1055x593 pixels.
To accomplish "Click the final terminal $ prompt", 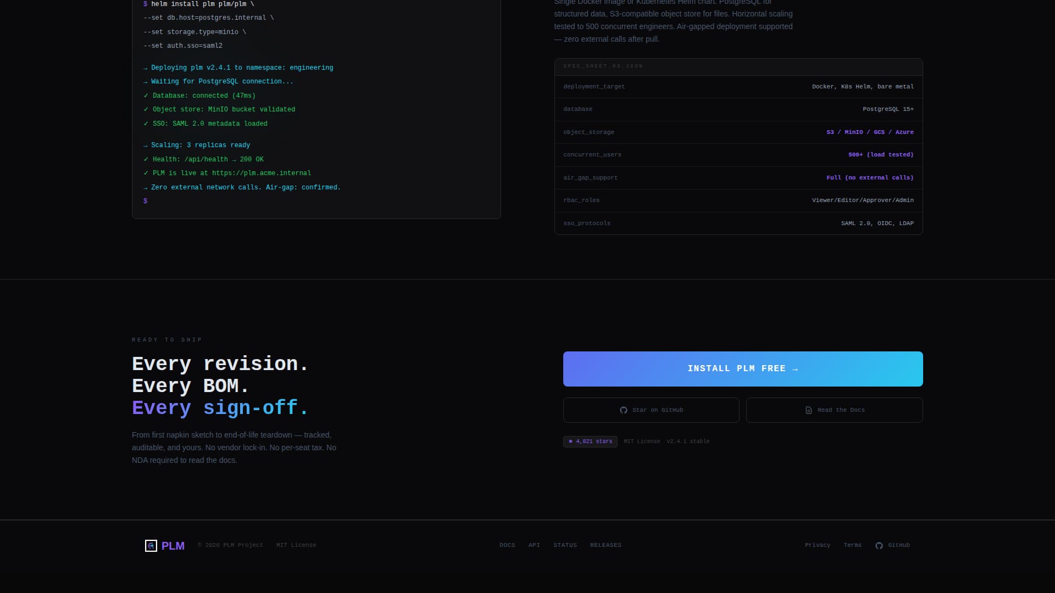I will pos(145,201).
